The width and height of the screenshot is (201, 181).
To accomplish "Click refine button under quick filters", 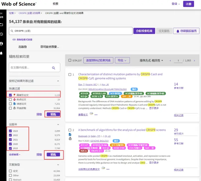I will pos(53,114).
